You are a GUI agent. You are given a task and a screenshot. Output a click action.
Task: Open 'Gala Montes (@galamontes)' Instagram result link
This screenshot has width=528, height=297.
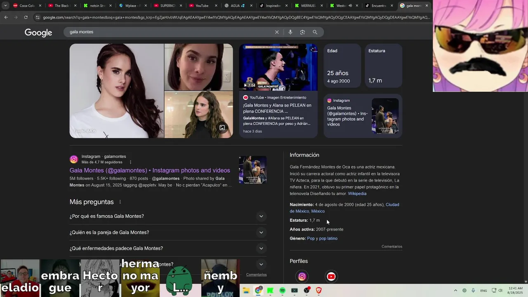pos(150,170)
